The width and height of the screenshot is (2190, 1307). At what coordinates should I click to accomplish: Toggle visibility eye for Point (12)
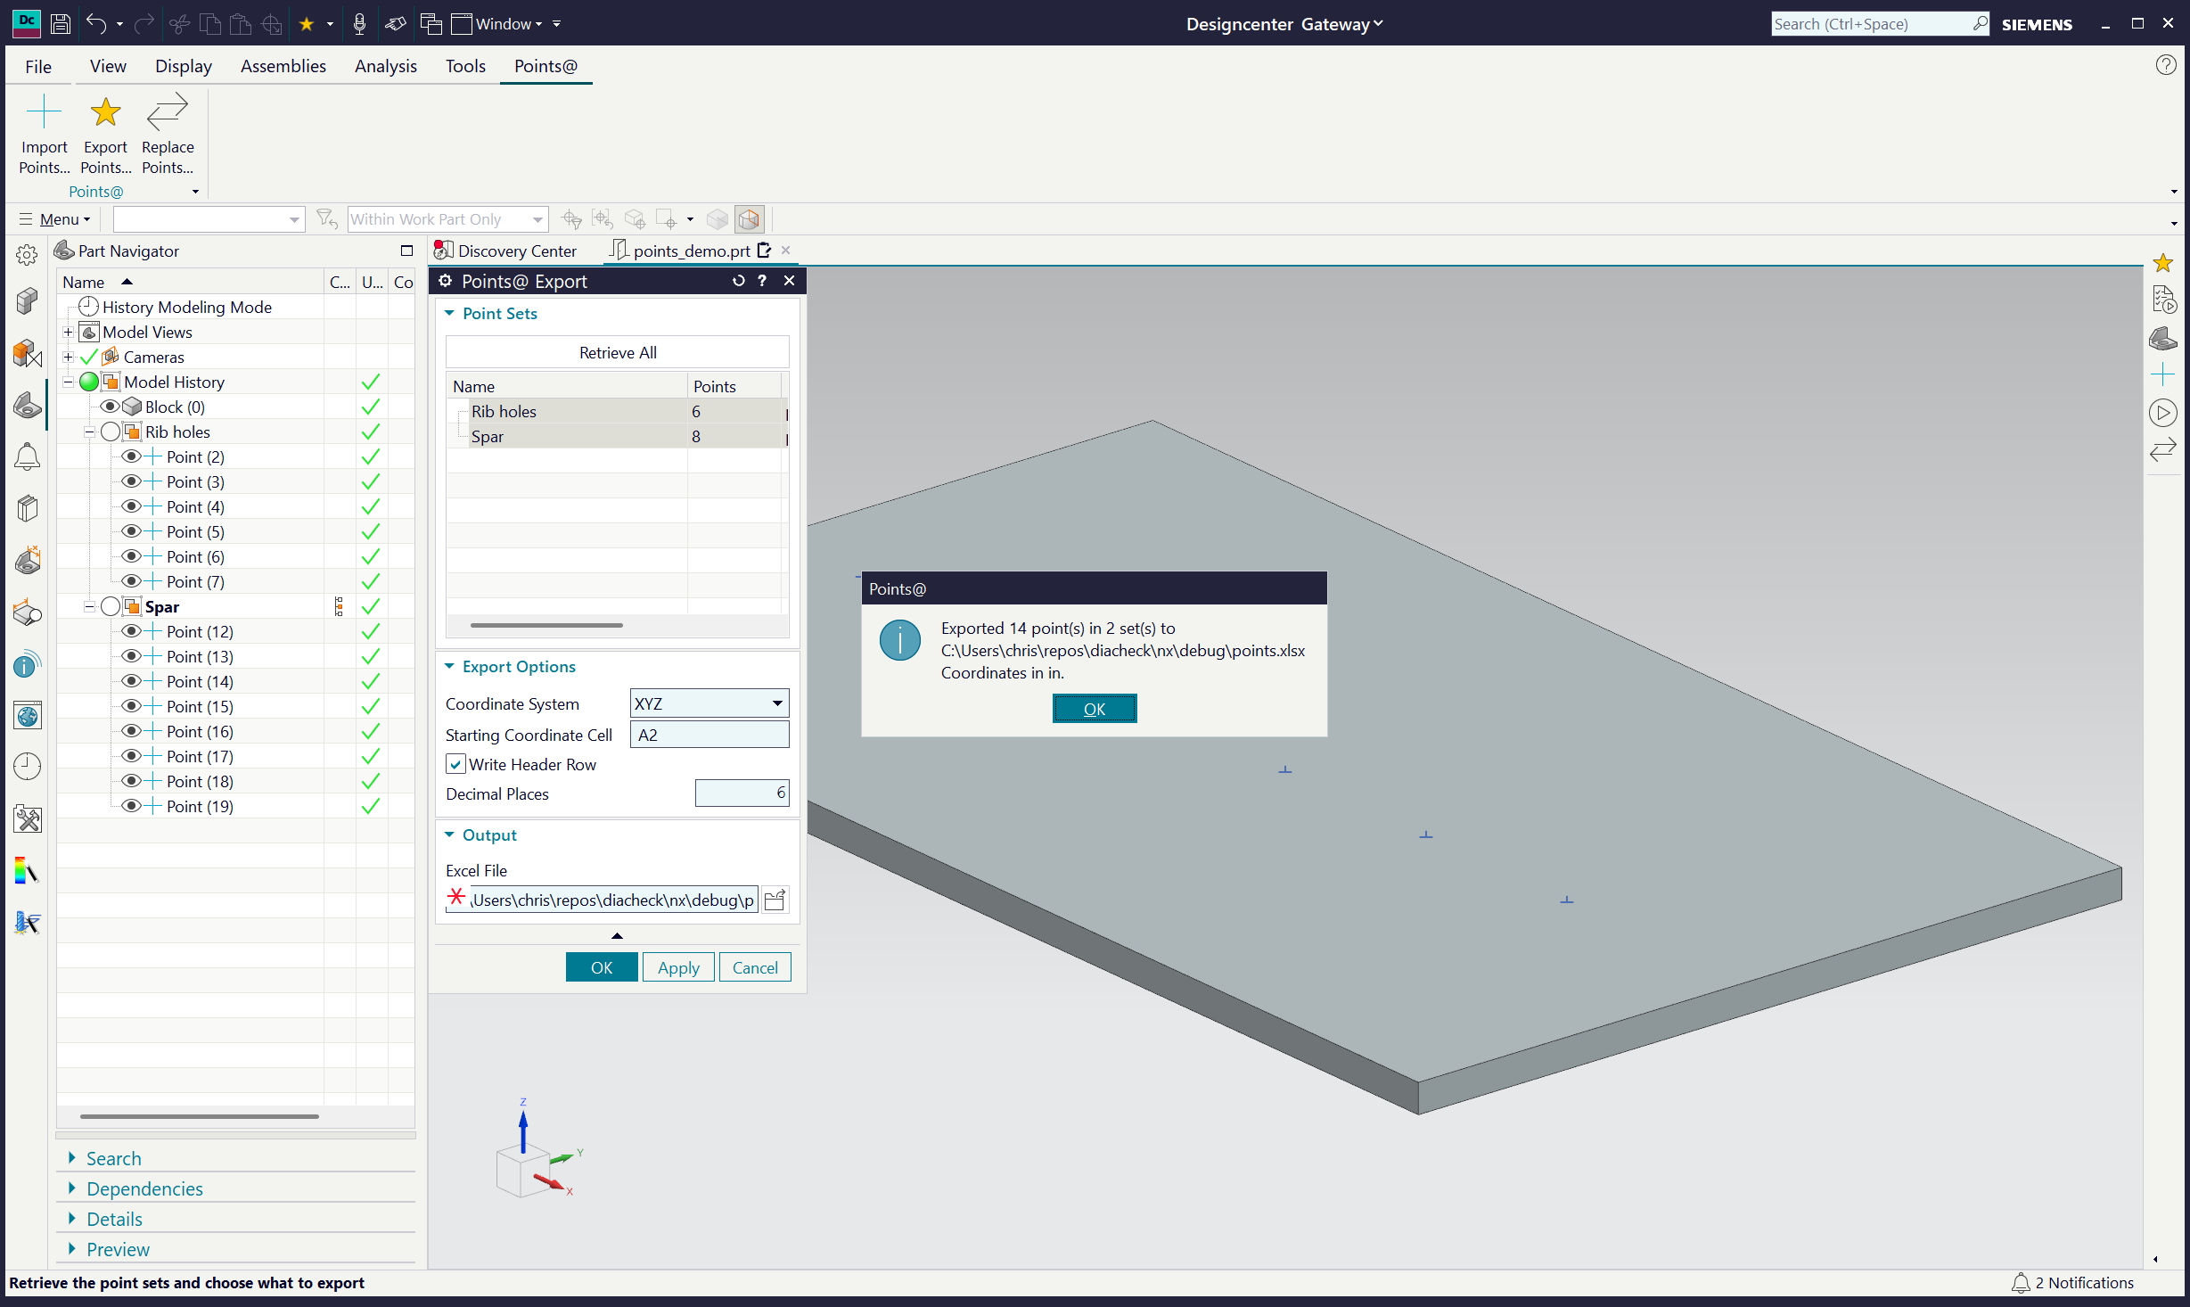(131, 631)
